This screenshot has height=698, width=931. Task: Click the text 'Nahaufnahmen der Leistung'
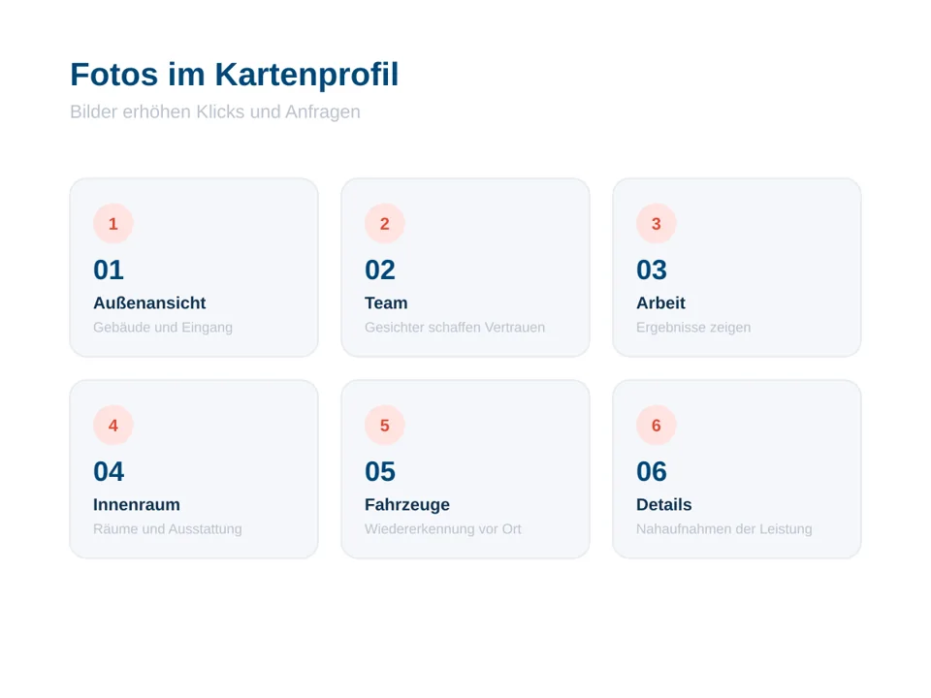(x=724, y=529)
